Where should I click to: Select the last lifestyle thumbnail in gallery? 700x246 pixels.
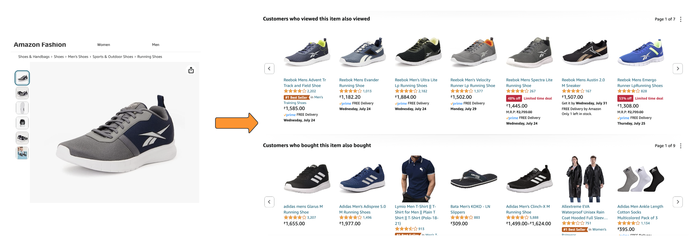(22, 153)
